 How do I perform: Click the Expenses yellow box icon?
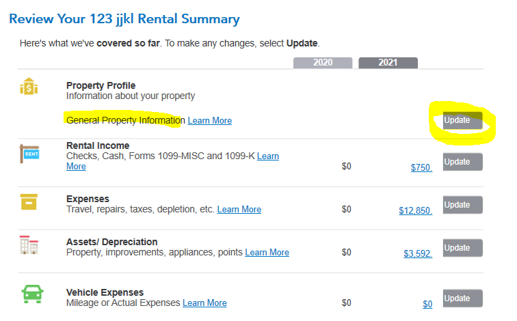tap(29, 201)
